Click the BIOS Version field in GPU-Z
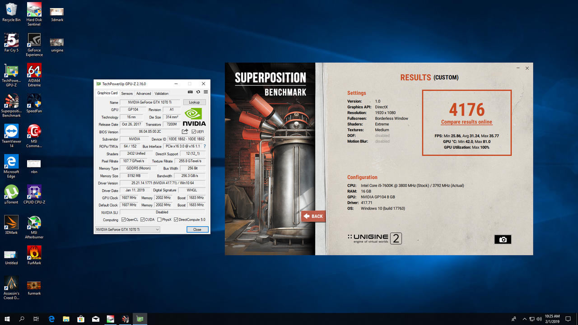Viewport: 578px width, 325px height. [x=149, y=132]
